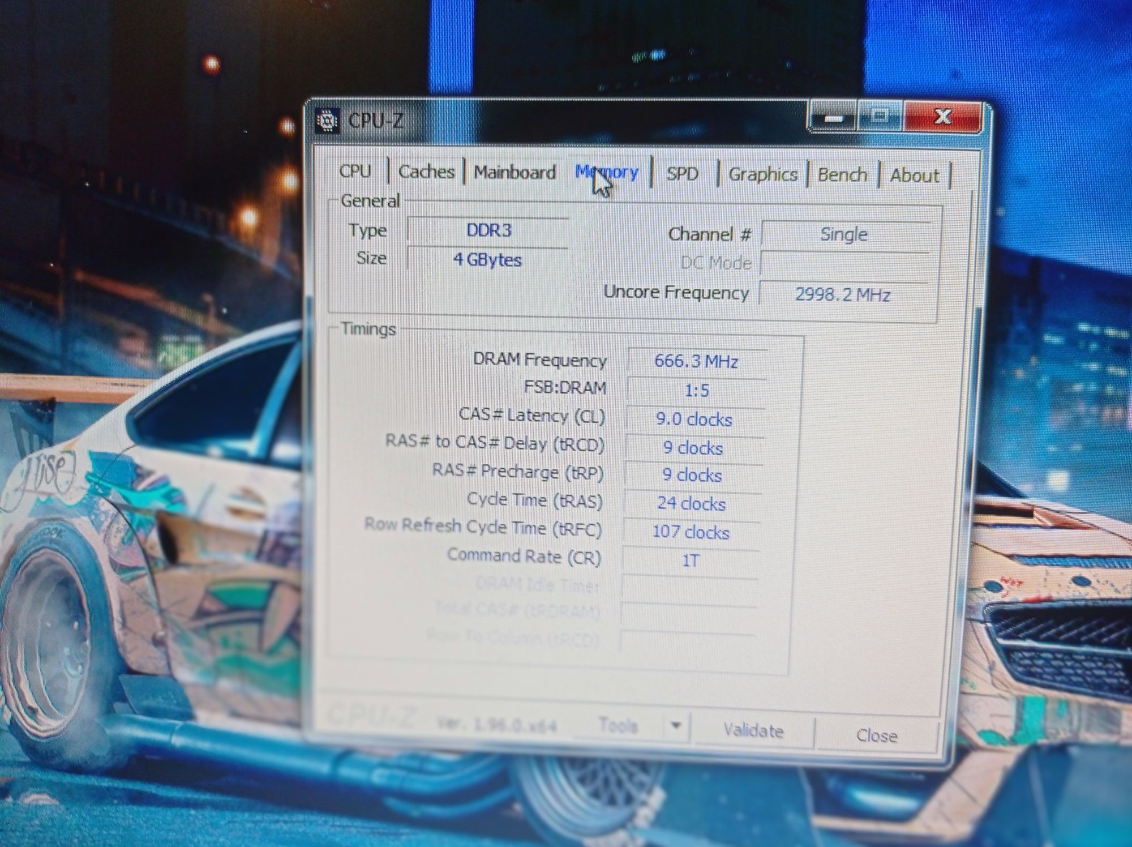Click the CPU-Z window title text
Screen dimensions: 1132x847
click(375, 121)
